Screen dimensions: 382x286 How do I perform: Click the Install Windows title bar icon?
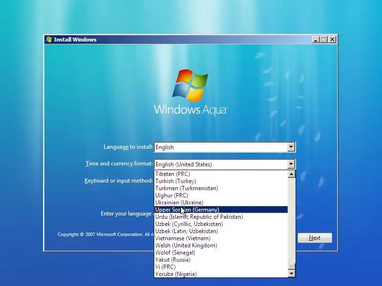coord(49,40)
